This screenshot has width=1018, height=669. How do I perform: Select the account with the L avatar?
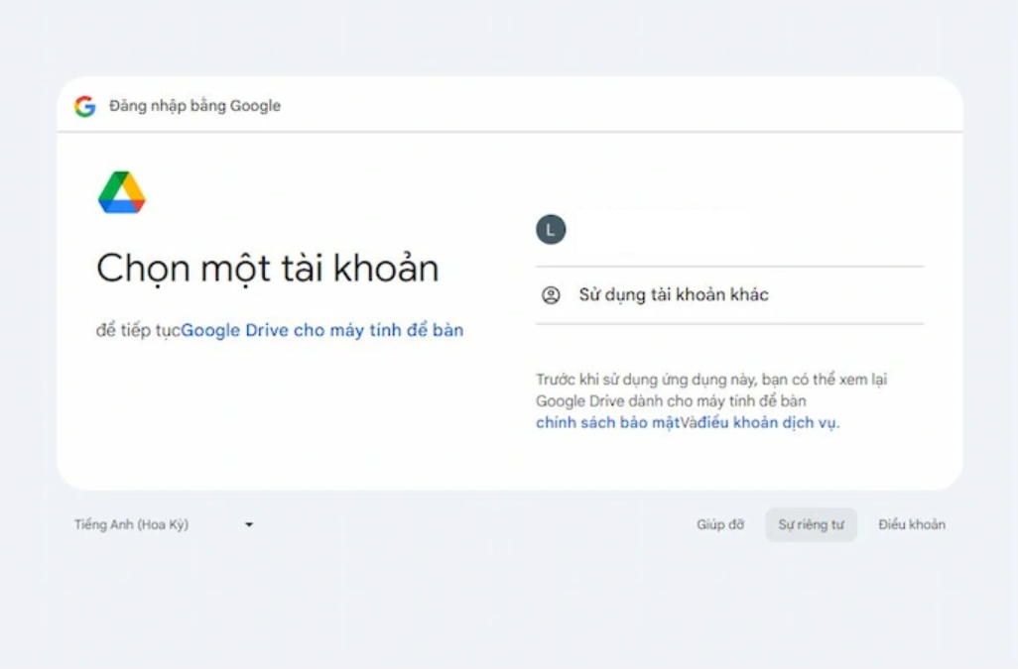coord(729,230)
